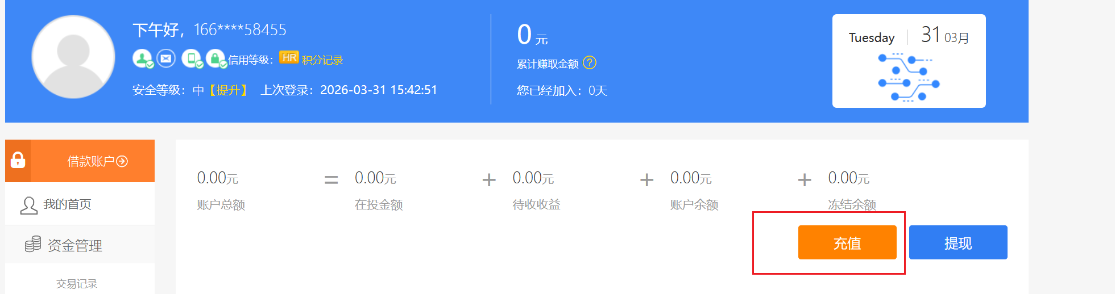
Task: Click the coin stack icon beside 资金管理
Action: (33, 244)
